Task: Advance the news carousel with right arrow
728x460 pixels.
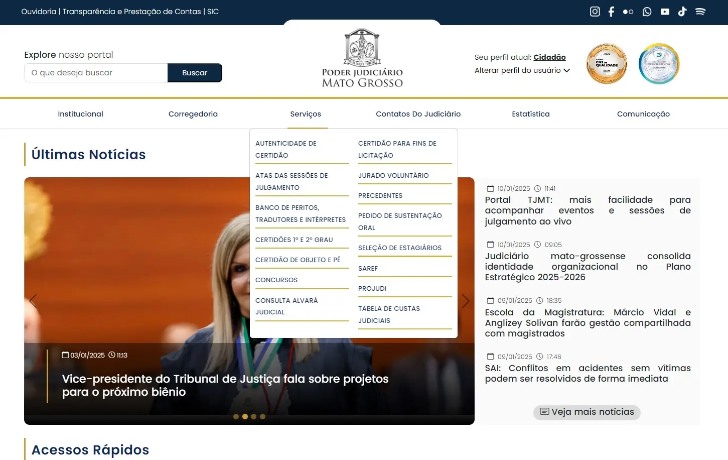Action: (466, 300)
